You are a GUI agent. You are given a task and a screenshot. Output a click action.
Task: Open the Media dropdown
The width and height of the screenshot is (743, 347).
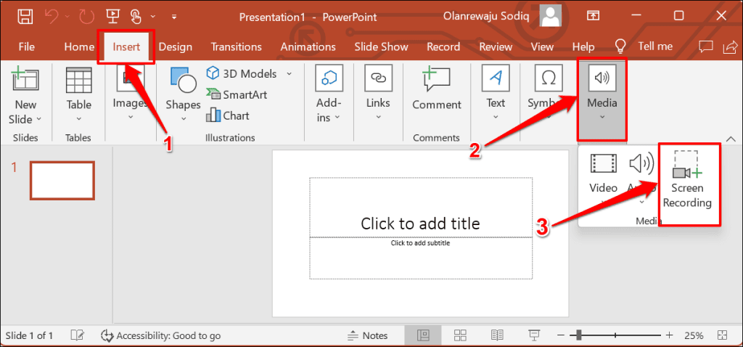click(x=602, y=99)
